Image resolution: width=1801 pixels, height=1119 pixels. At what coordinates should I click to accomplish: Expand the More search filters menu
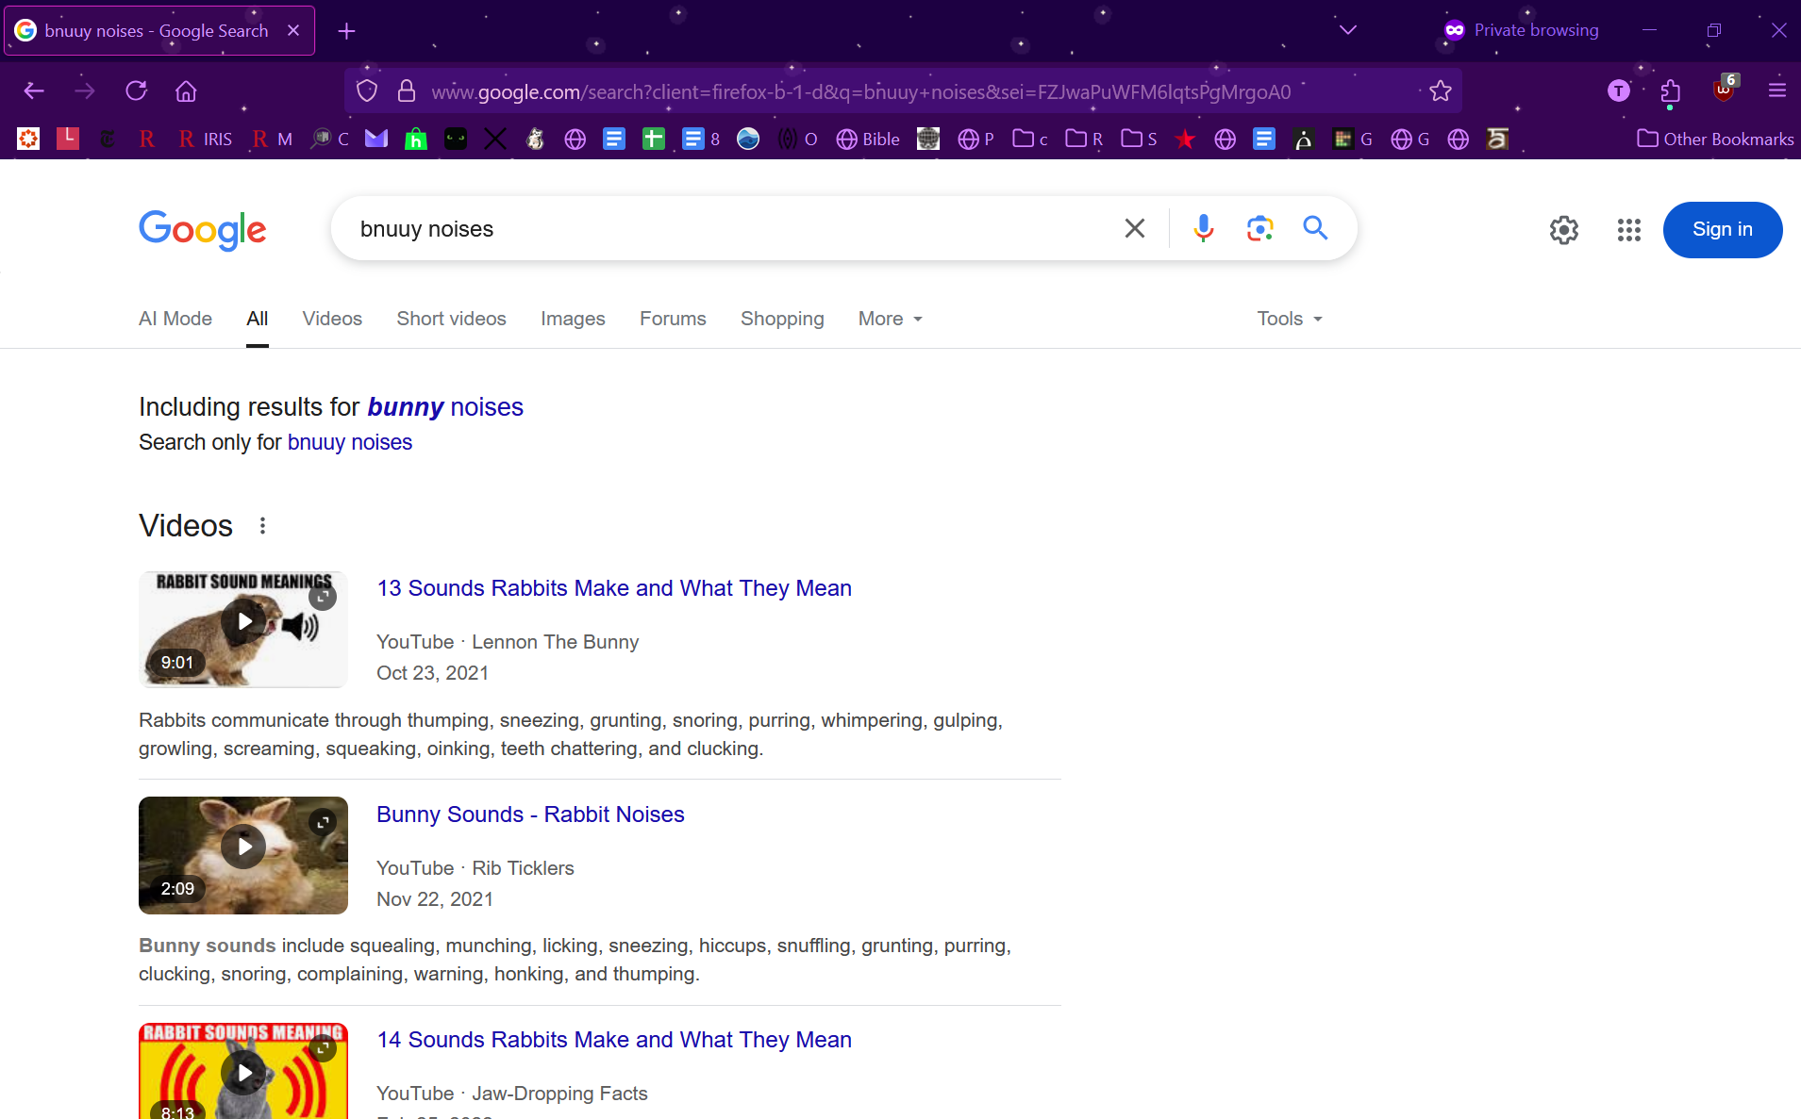pos(890,319)
